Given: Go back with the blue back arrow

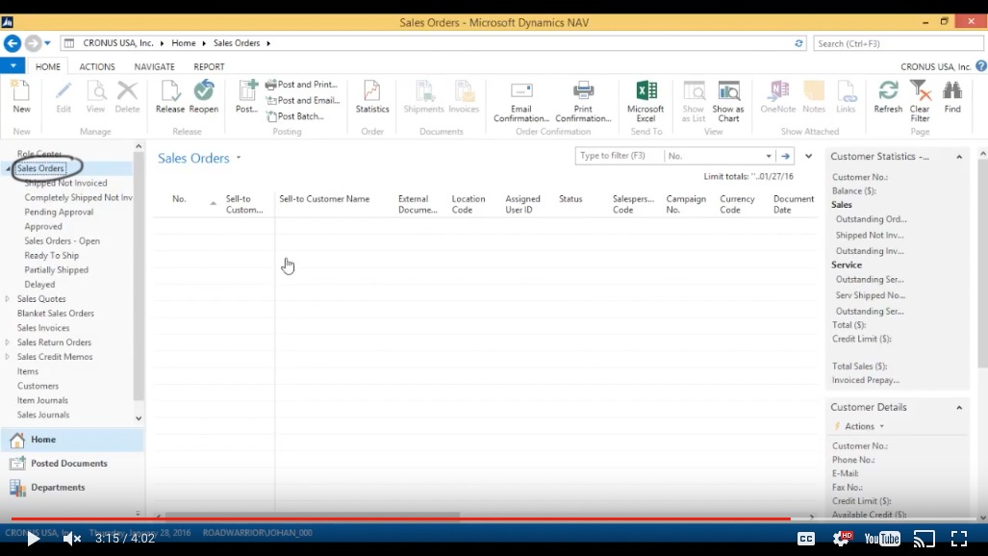Looking at the screenshot, I should (x=12, y=43).
